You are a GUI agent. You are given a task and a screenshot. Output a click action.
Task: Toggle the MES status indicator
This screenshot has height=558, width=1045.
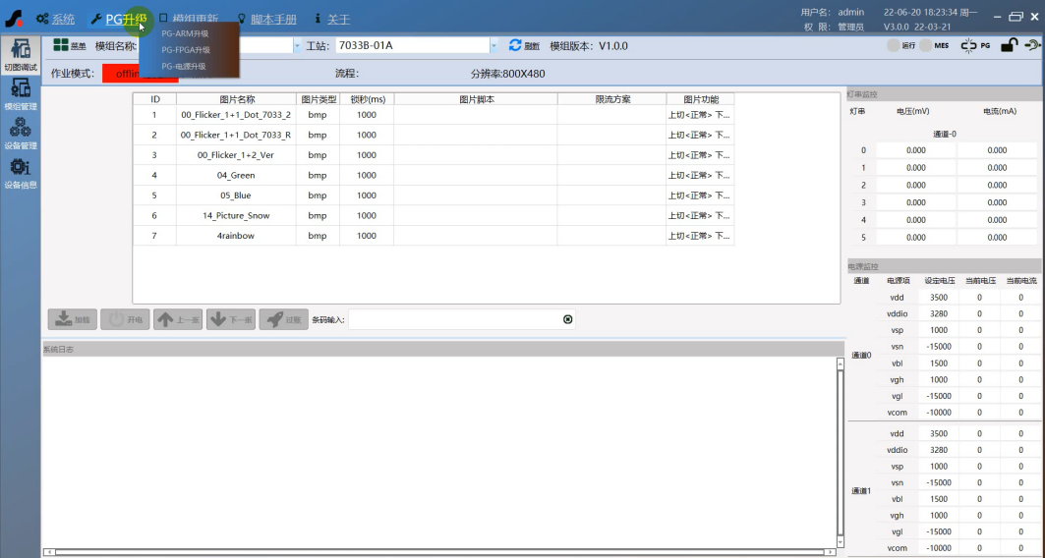(x=926, y=45)
